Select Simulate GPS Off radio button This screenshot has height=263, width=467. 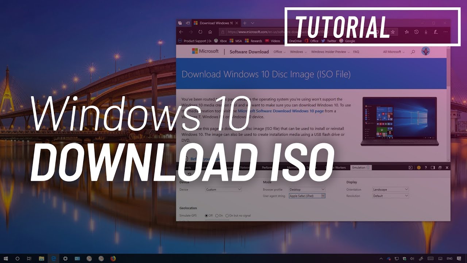pyautogui.click(x=207, y=216)
